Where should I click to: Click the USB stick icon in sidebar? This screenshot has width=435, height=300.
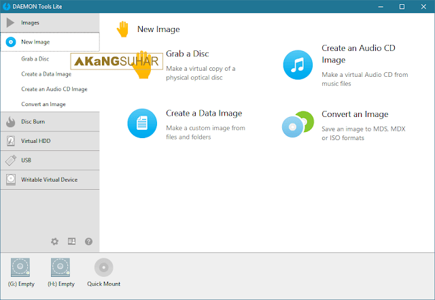point(11,161)
